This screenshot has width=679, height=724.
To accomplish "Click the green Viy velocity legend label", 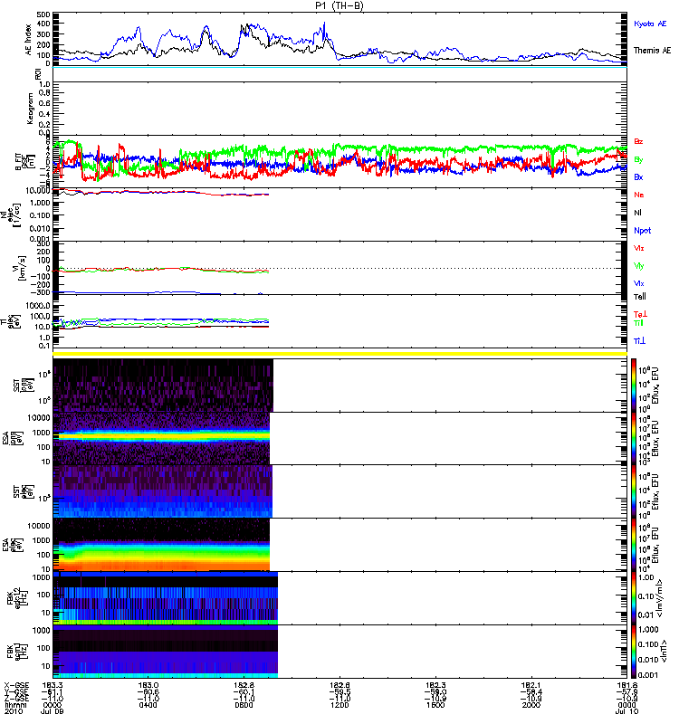I will [639, 266].
